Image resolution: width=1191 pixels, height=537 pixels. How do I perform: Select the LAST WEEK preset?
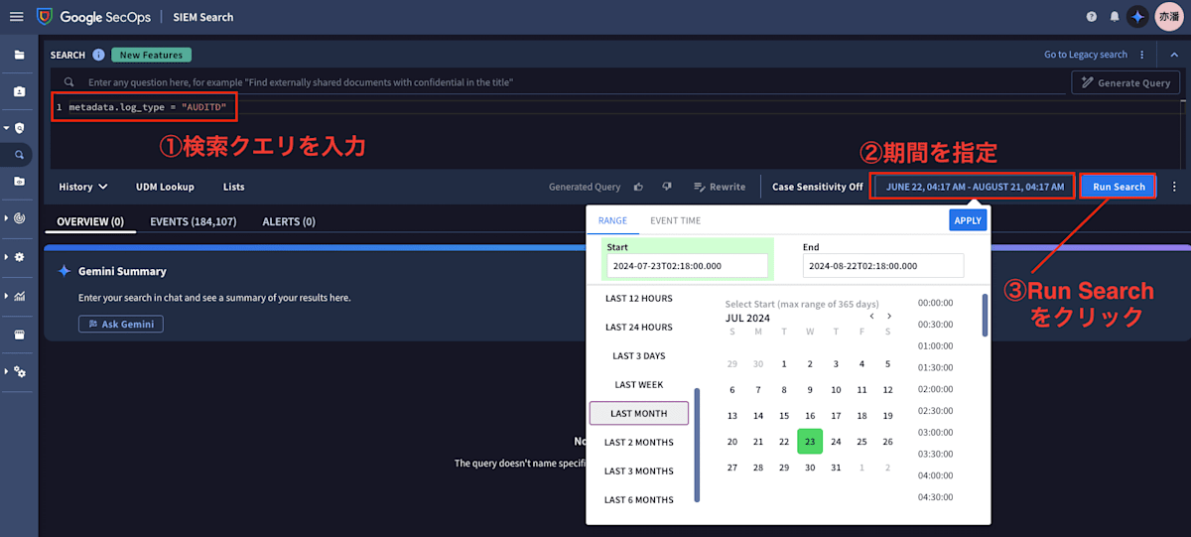tap(638, 385)
